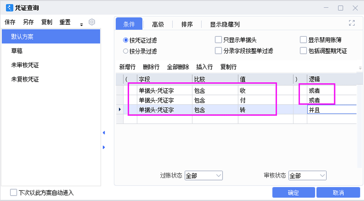Image resolution: width=364 pixels, height=201 pixels.
Task: Open the 显示隐藏列 tab
Action: (225, 24)
